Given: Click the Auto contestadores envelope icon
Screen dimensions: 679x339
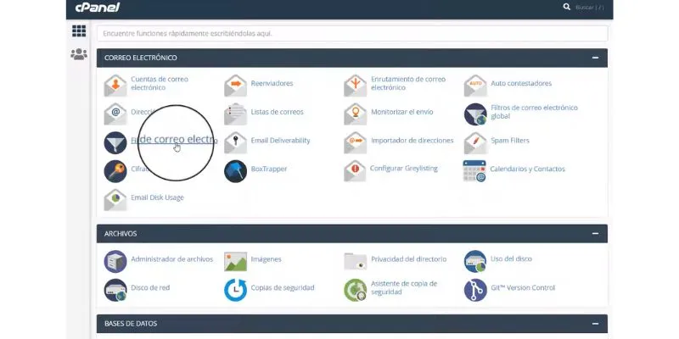Looking at the screenshot, I should [x=475, y=86].
